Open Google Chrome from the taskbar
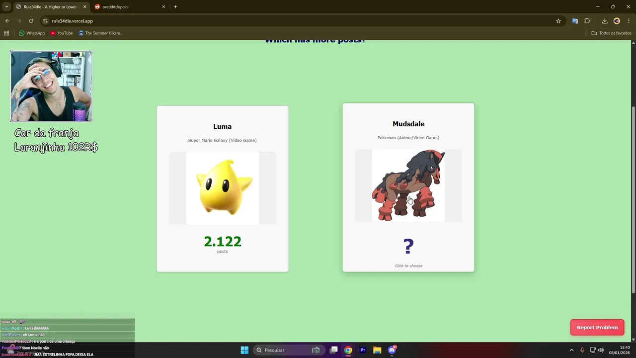The image size is (636, 358). coord(348,350)
